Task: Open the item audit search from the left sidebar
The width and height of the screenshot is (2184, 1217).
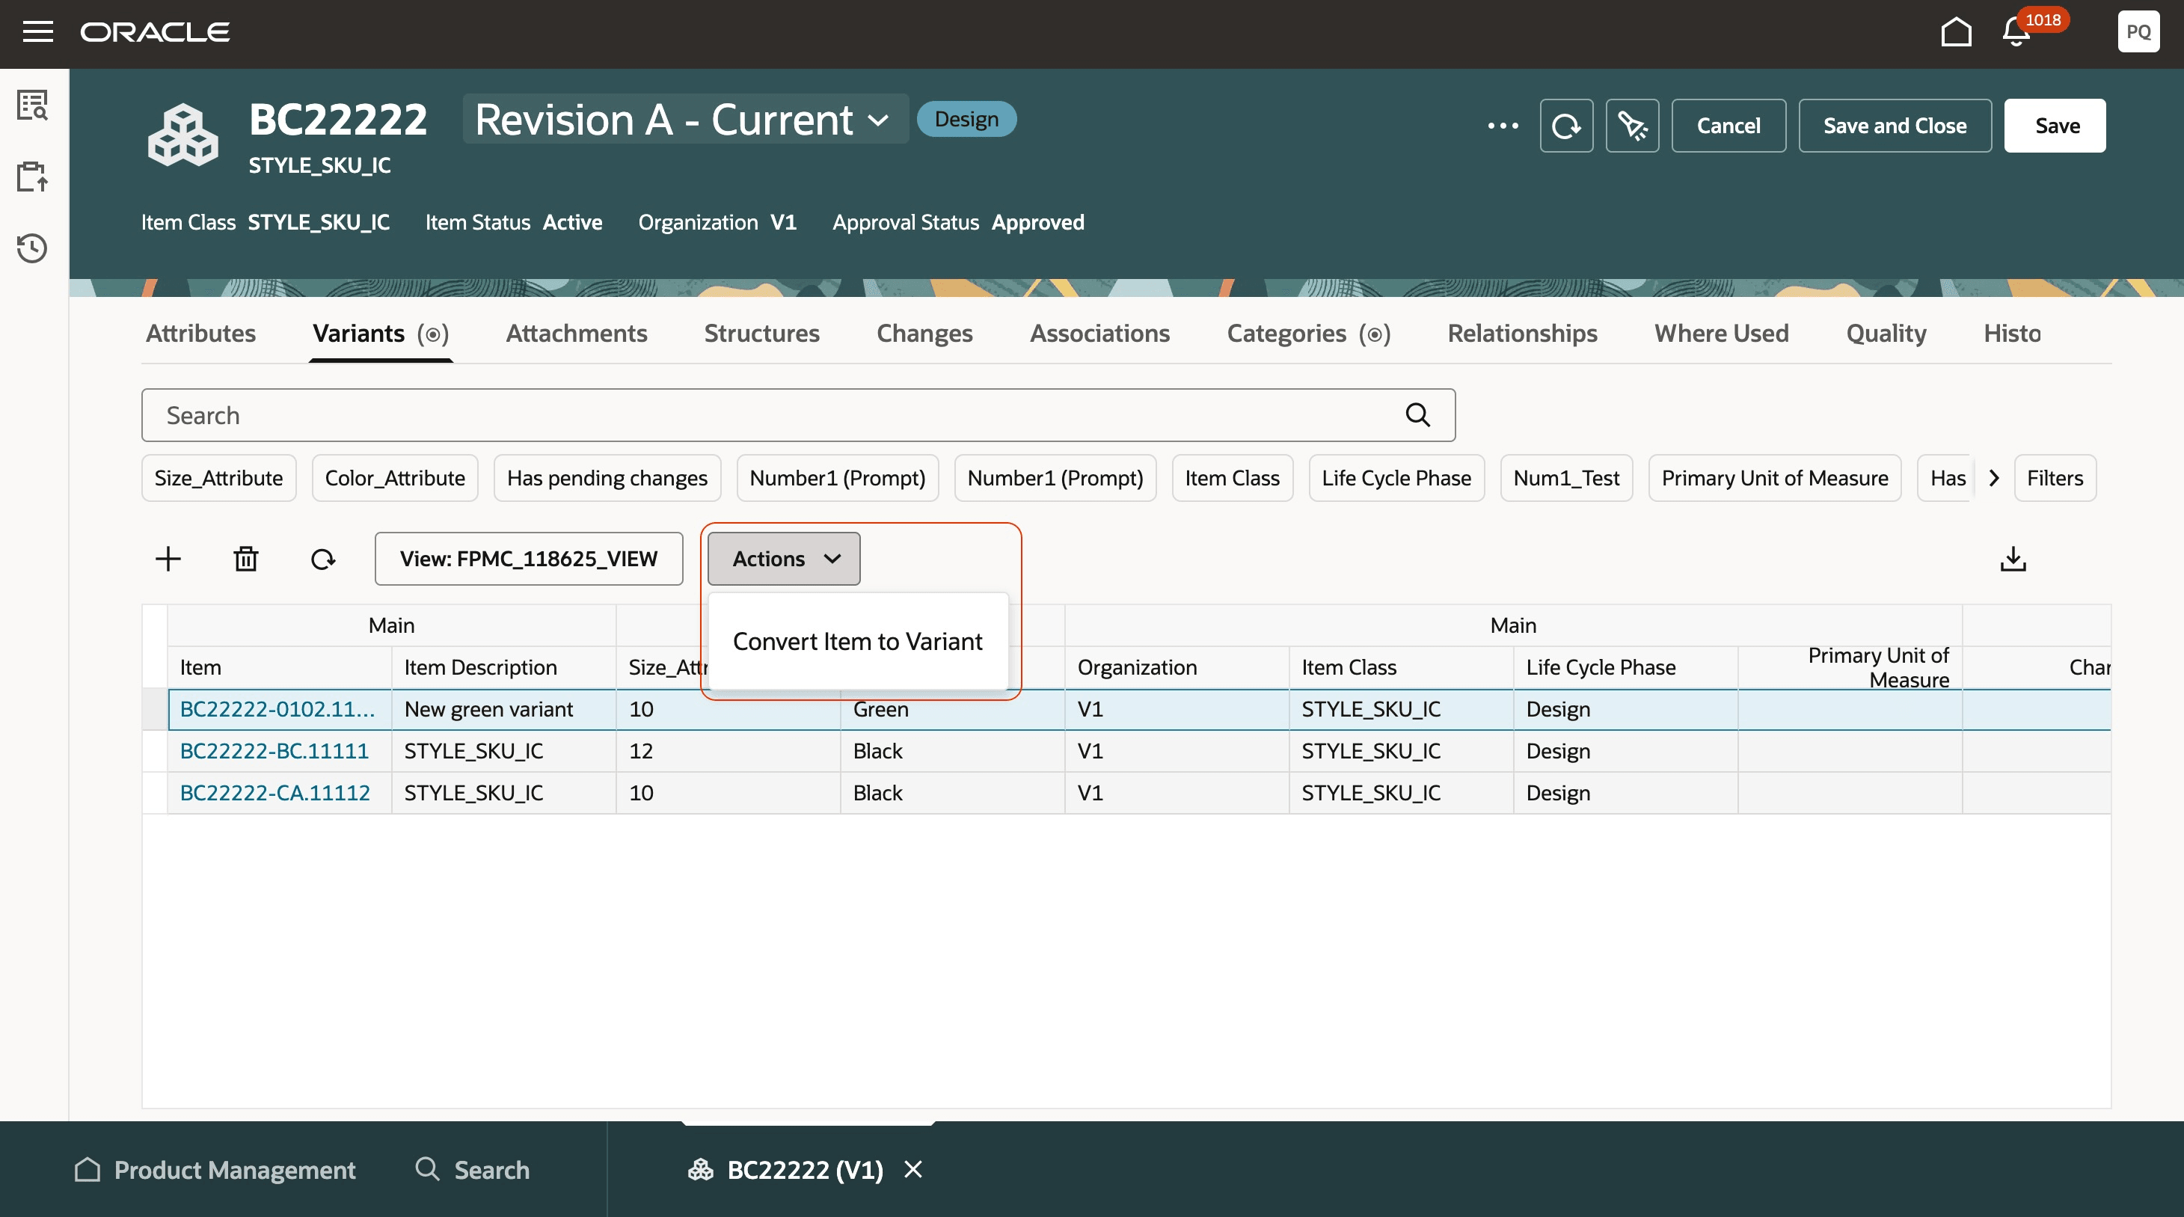Action: [x=32, y=105]
